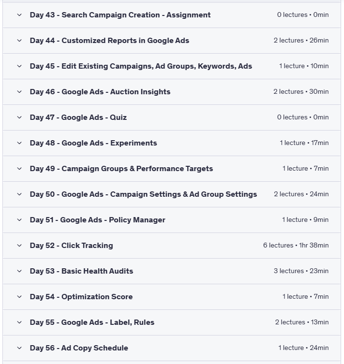The width and height of the screenshot is (344, 364).
Task: Expand Day 44 Customized Reports chevron
Action: (19, 41)
